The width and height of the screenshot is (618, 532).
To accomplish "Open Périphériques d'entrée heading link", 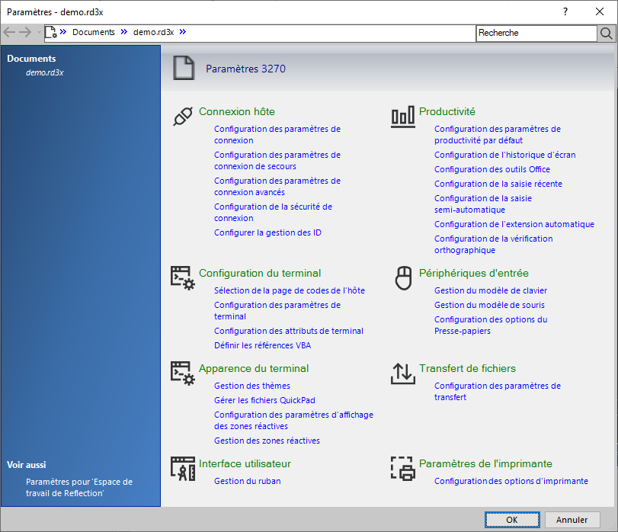I will 474,273.
